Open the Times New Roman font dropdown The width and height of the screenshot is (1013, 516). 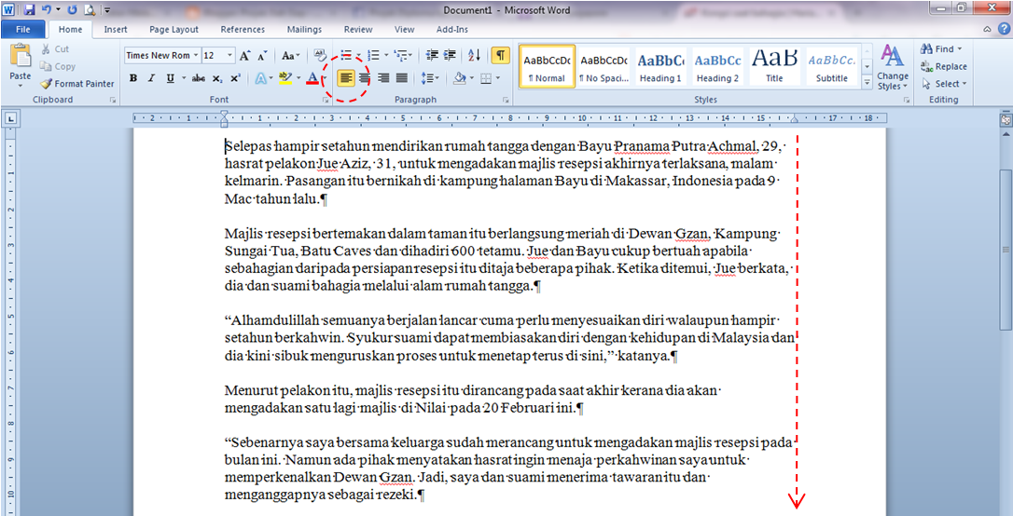coord(197,56)
